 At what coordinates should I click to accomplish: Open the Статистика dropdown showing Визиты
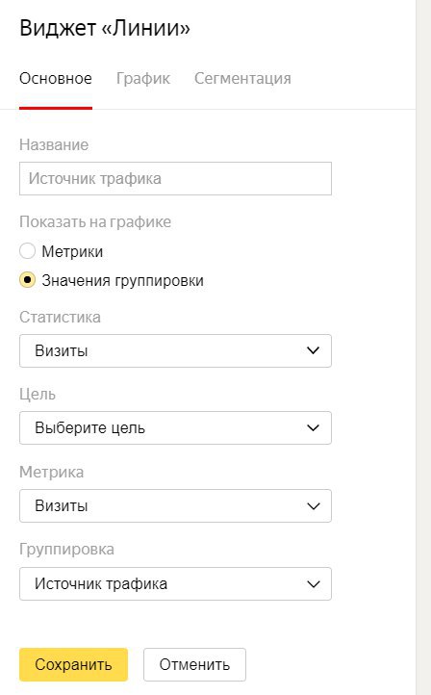[175, 350]
